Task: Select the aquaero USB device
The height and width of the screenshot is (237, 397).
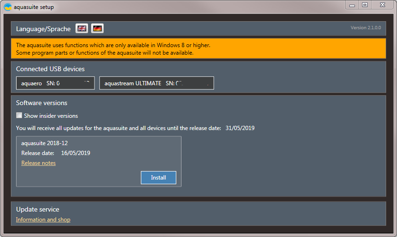Action: [55, 83]
